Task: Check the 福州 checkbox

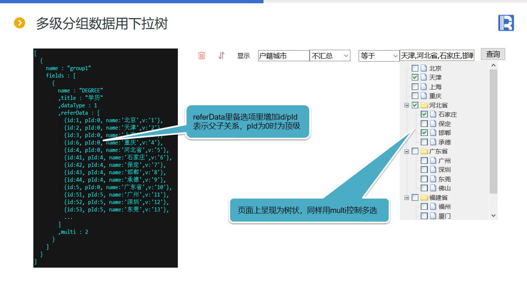Action: coord(424,207)
